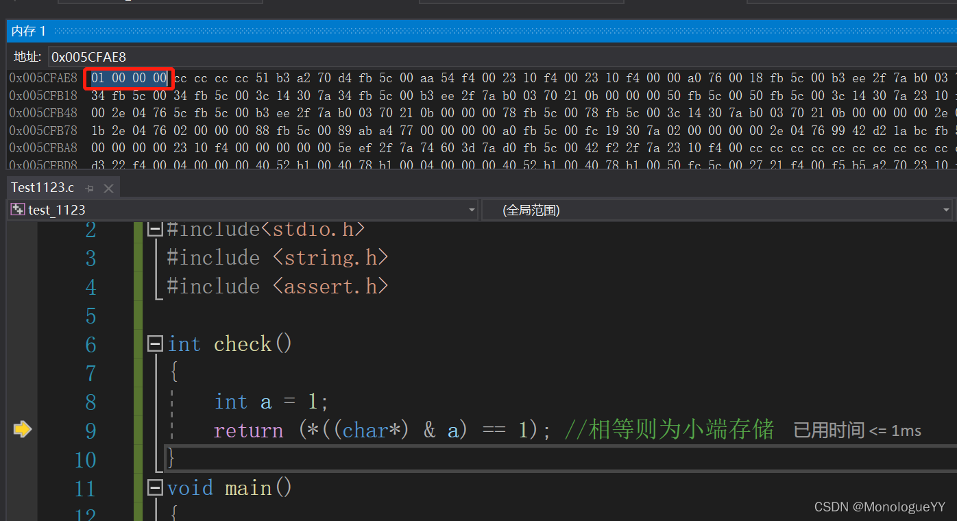Click the 地址: label

(27, 57)
